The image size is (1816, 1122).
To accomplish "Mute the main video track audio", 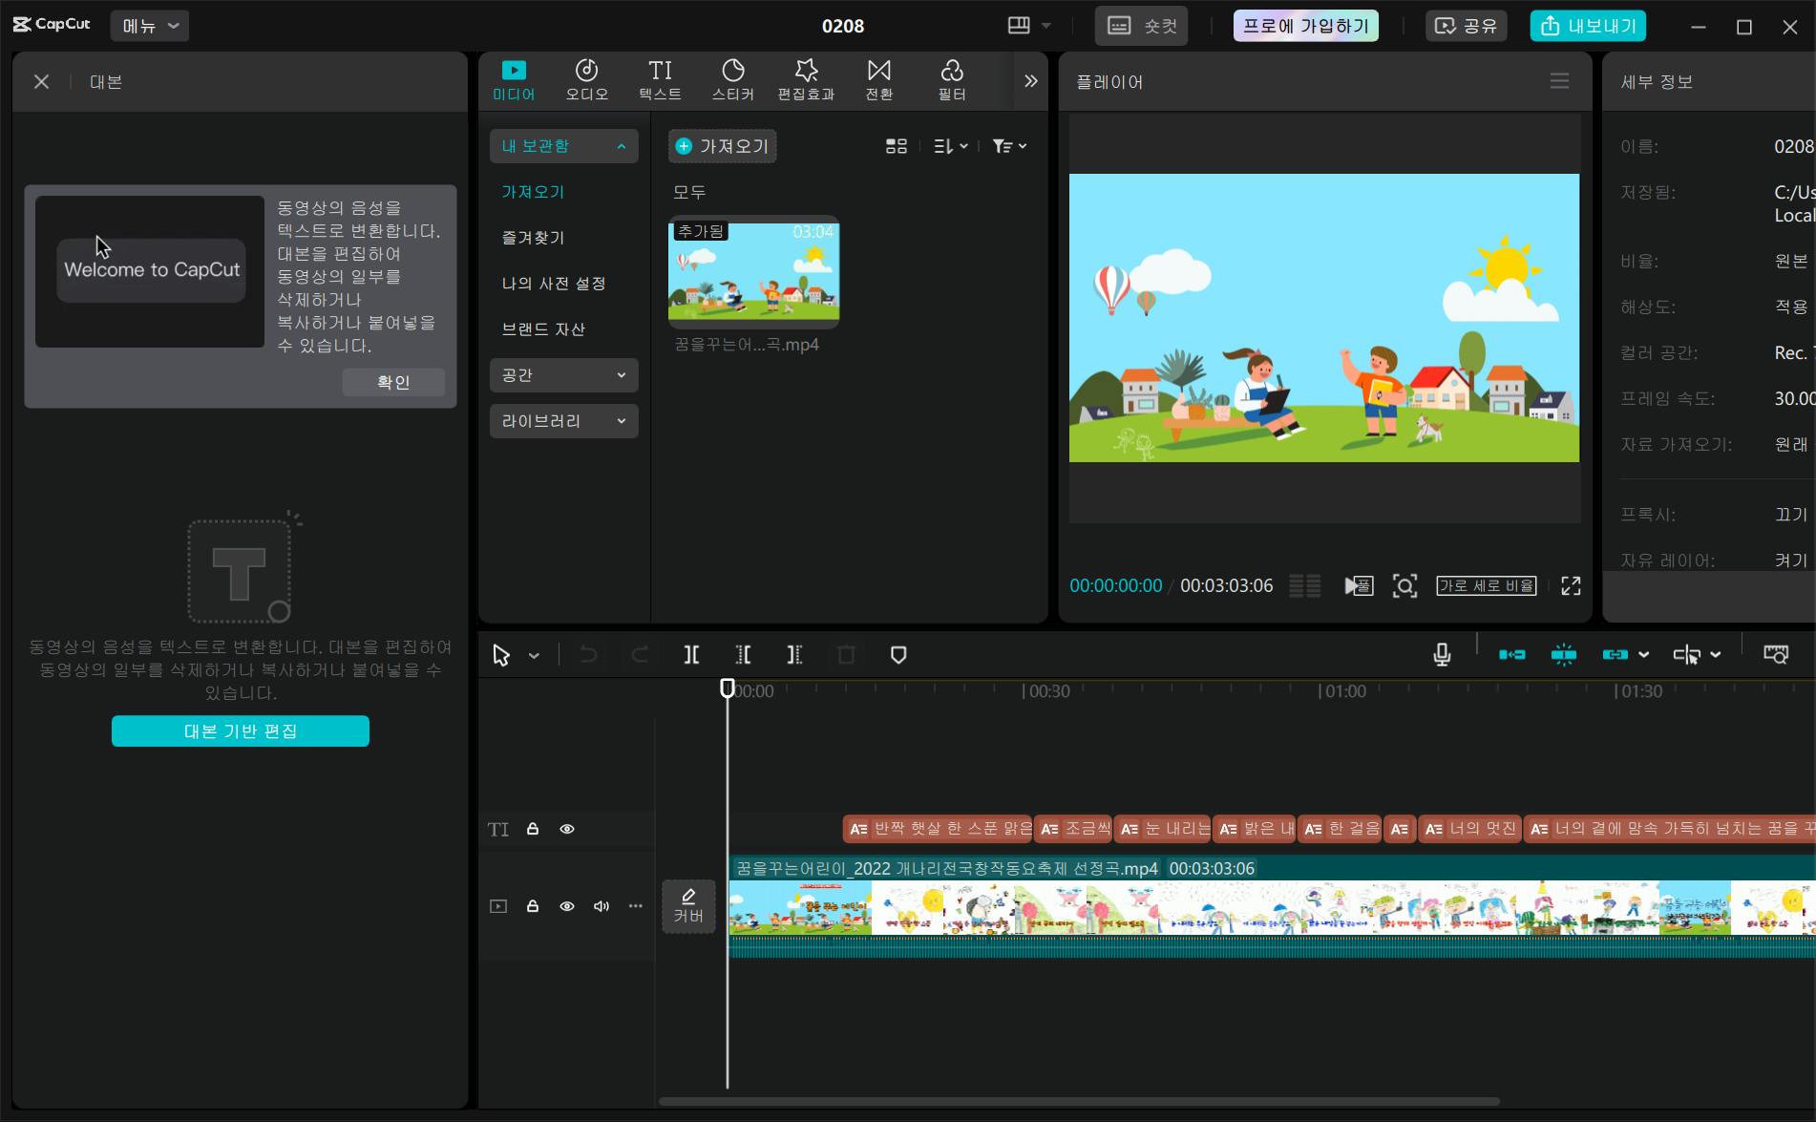I will [x=602, y=906].
